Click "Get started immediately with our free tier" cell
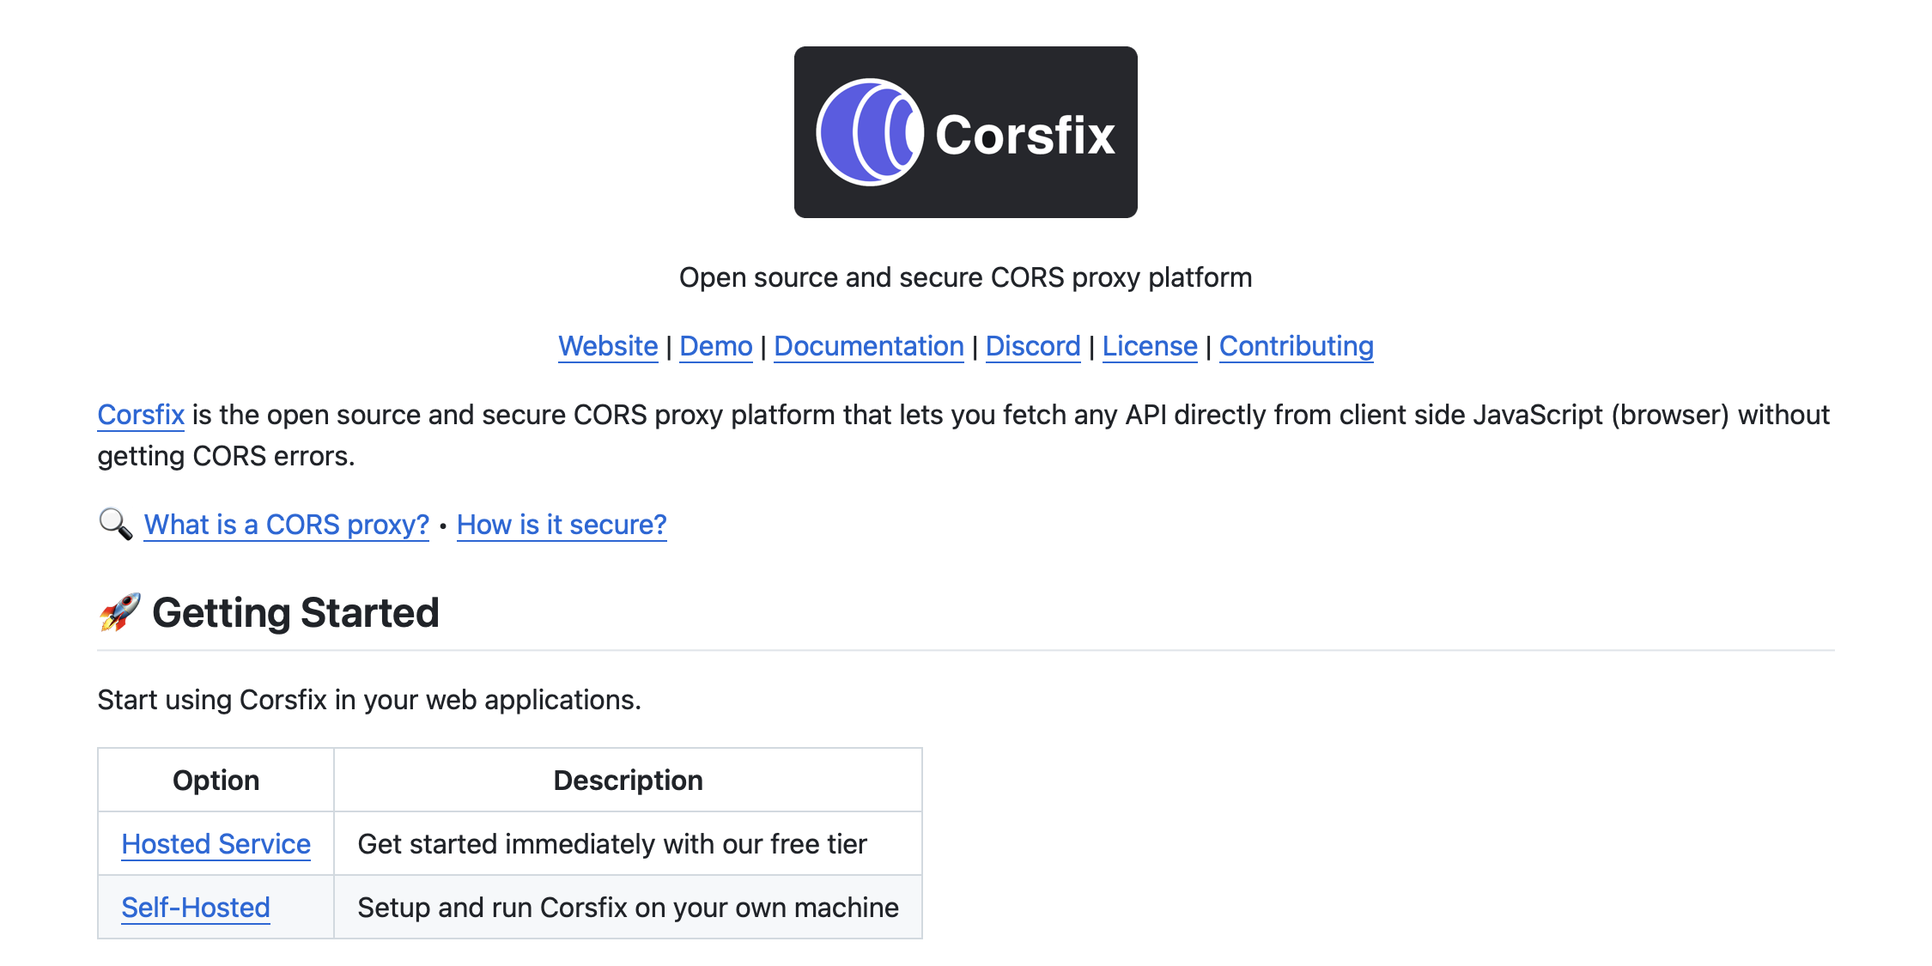This screenshot has width=1932, height=966. pos(628,844)
